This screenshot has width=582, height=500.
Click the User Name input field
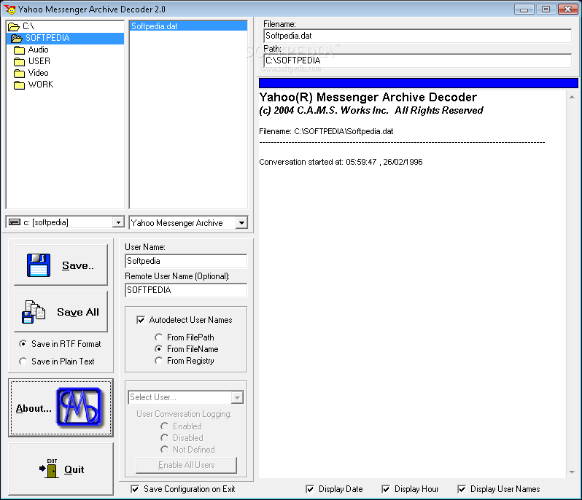pos(186,261)
